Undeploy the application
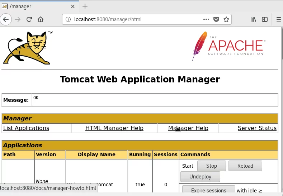The height and width of the screenshot is (196, 283). point(200,177)
